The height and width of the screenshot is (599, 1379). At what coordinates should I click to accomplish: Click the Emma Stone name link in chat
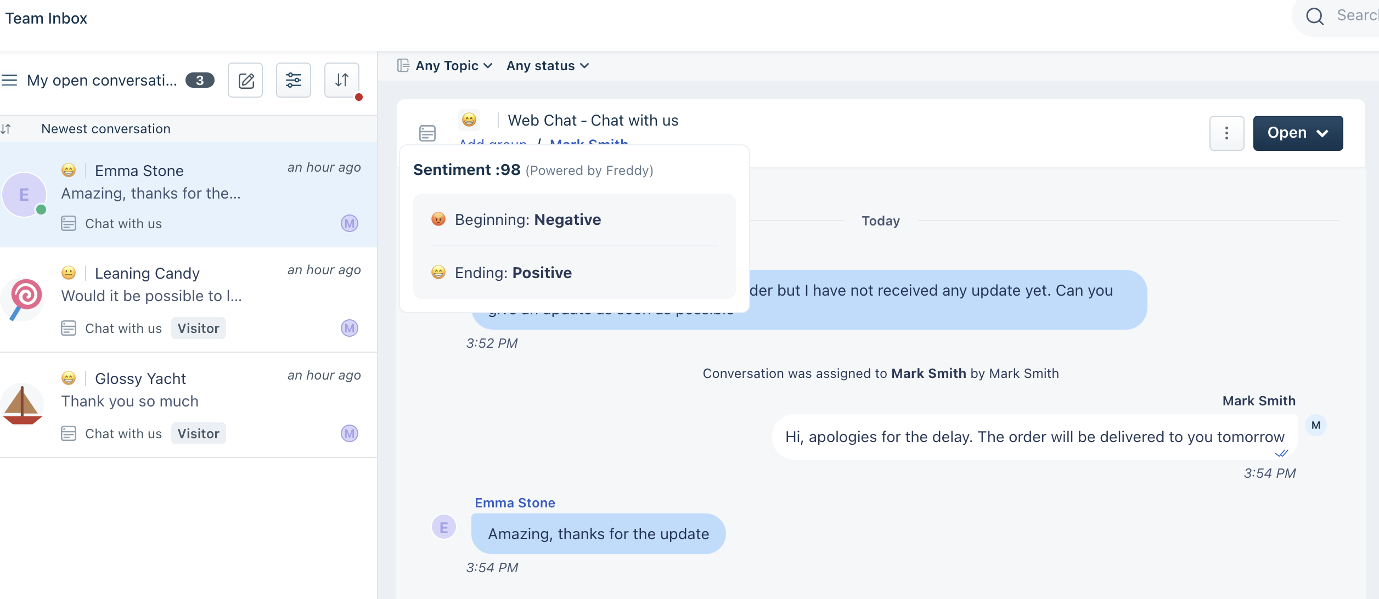(x=515, y=503)
